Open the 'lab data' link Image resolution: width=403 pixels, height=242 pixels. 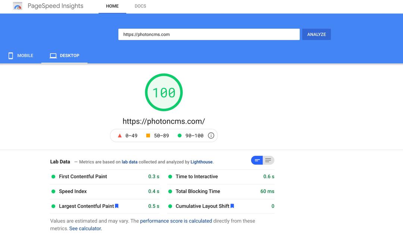[129, 162]
